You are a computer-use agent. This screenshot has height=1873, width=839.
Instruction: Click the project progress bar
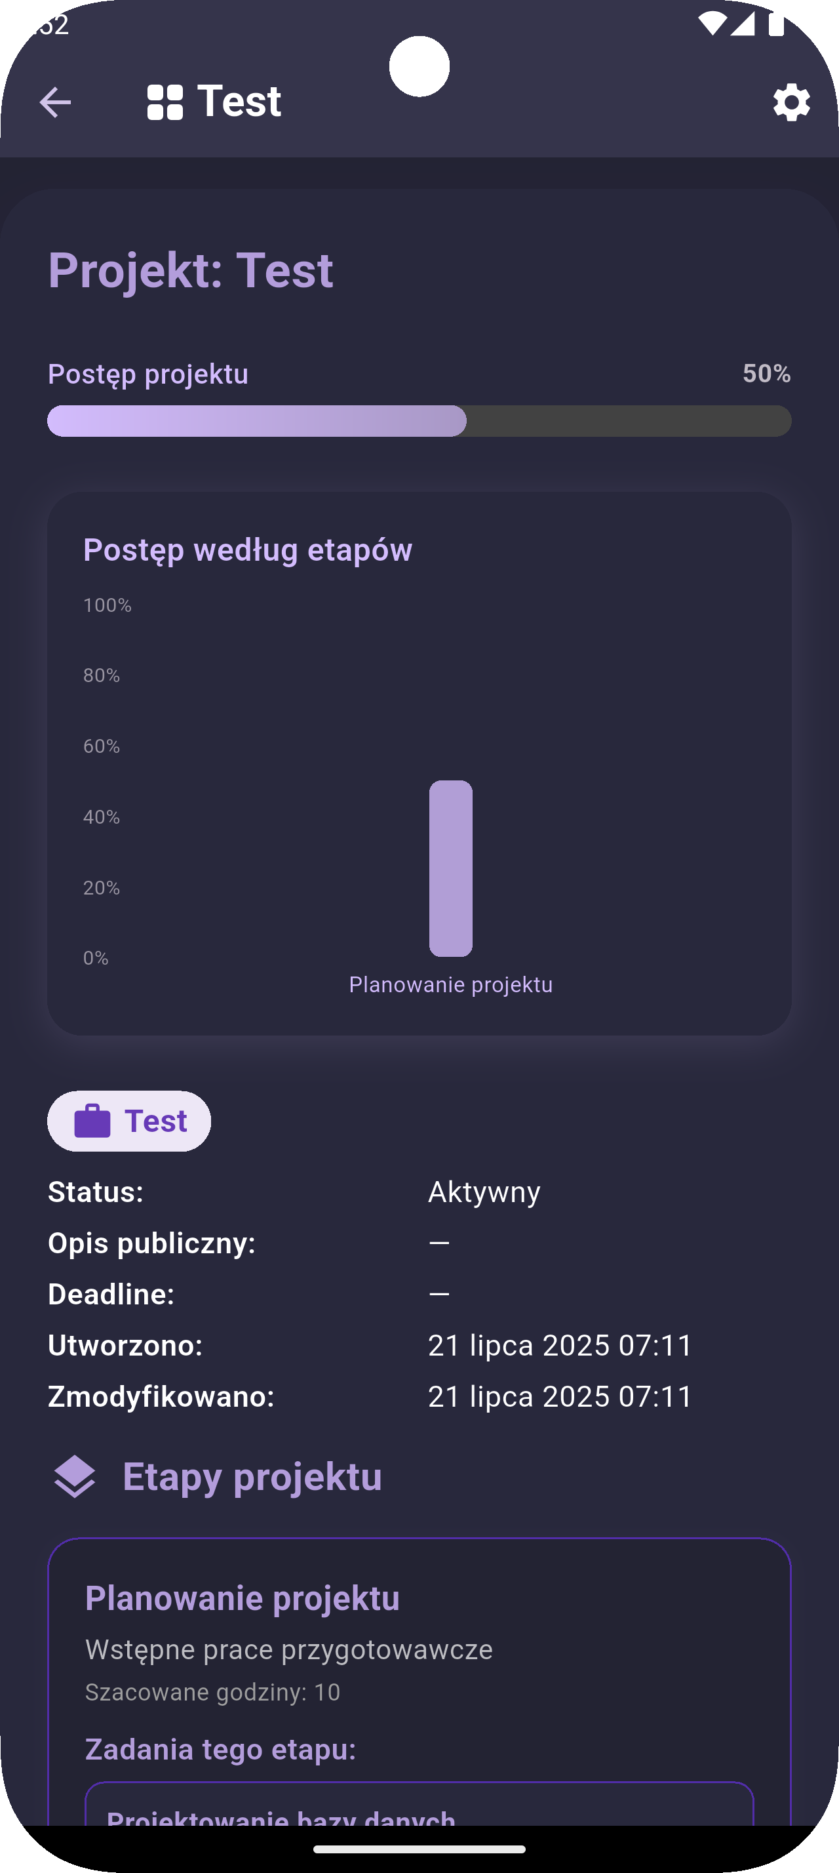[x=419, y=421]
